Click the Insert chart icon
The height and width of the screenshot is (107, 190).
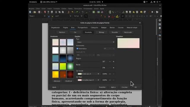click(102, 12)
